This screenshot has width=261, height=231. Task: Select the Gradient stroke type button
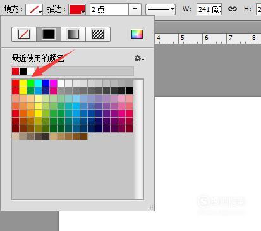(x=73, y=34)
